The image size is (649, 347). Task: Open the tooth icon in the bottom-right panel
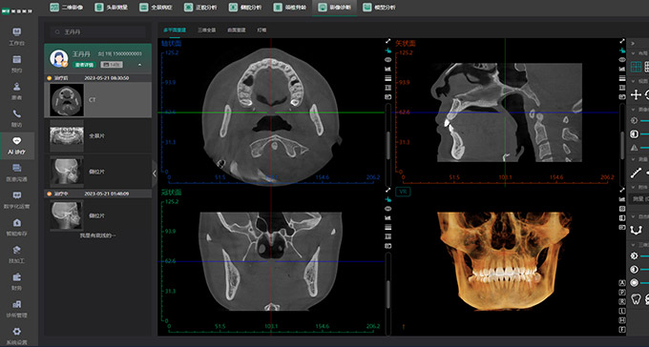636,298
